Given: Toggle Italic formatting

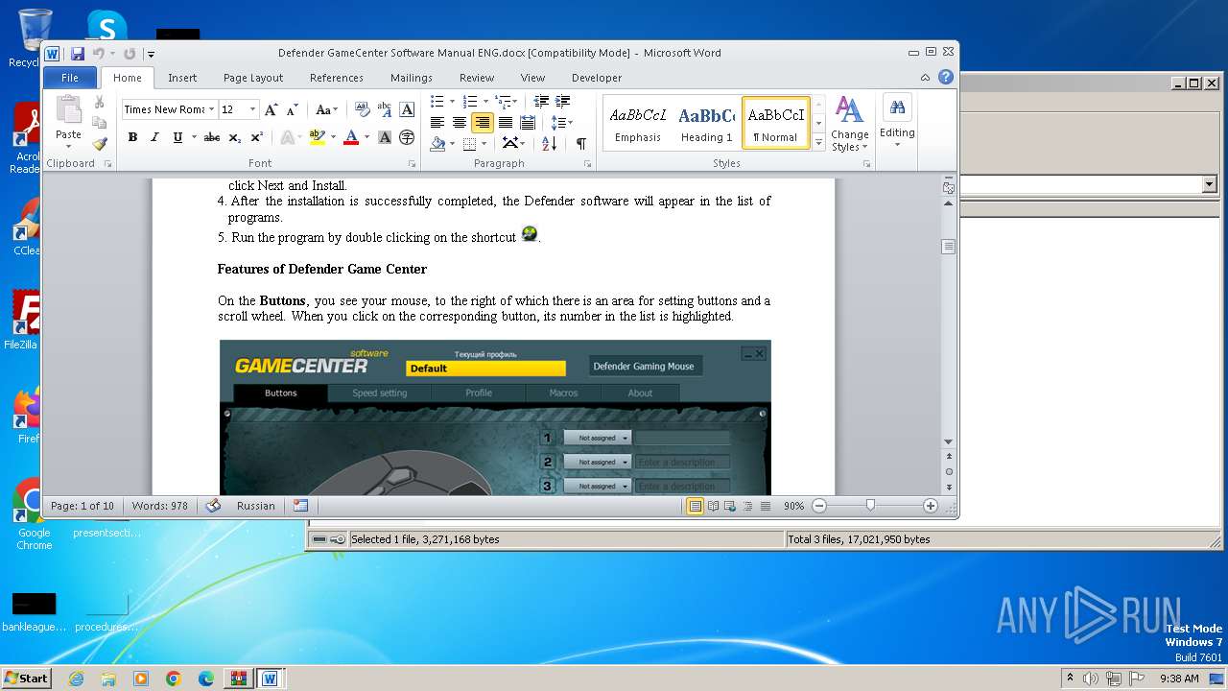Looking at the screenshot, I should [154, 137].
